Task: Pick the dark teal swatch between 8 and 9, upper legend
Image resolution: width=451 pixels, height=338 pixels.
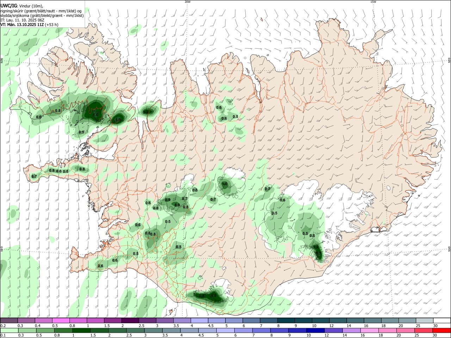Action: click(285, 320)
